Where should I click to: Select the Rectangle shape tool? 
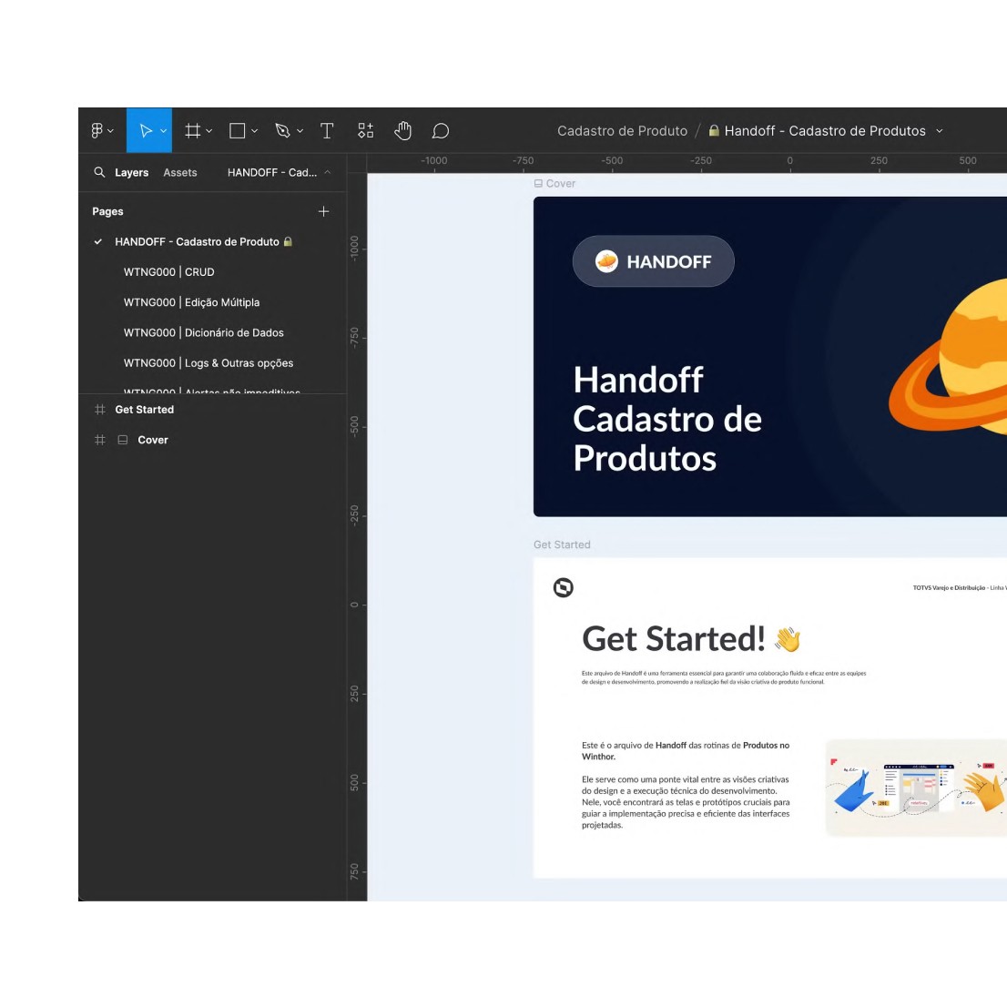point(237,131)
